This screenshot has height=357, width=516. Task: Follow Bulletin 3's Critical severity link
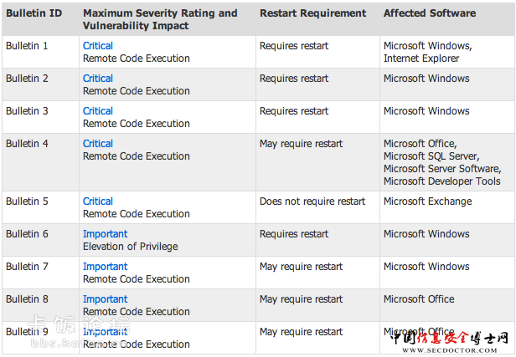click(98, 111)
